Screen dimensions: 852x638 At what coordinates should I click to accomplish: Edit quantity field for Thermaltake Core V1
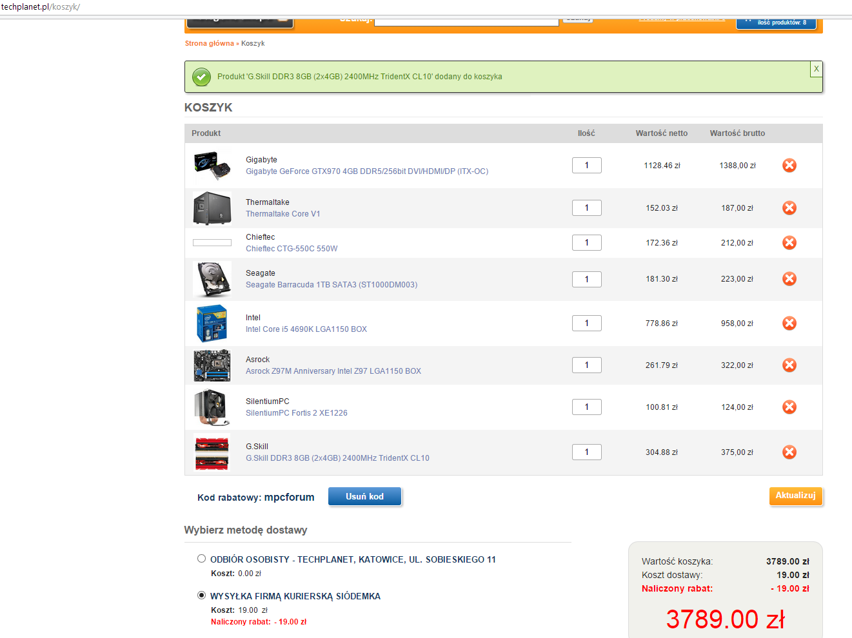pos(587,208)
